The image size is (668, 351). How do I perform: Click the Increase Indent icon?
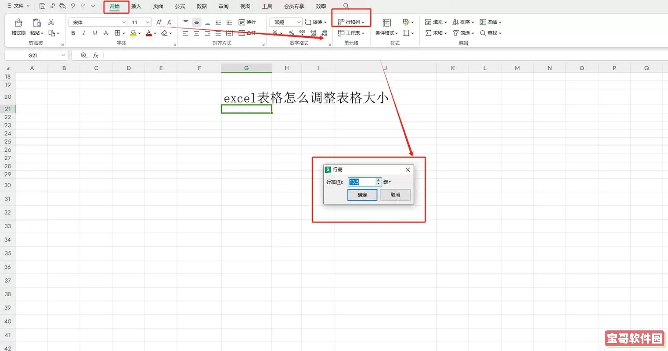click(x=229, y=22)
